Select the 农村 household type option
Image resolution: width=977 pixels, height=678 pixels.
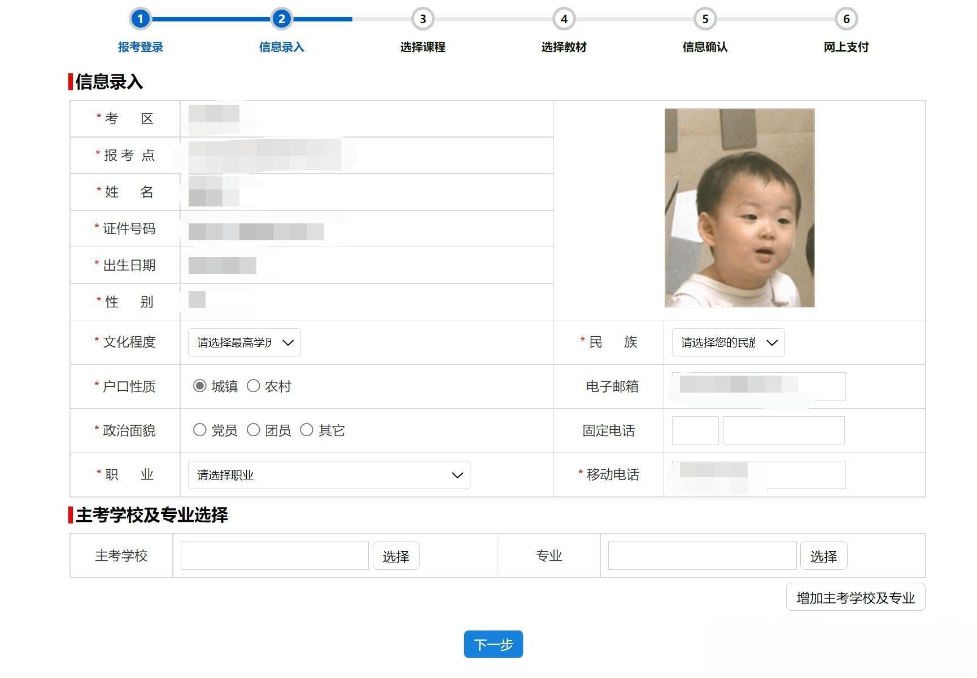[x=255, y=386]
